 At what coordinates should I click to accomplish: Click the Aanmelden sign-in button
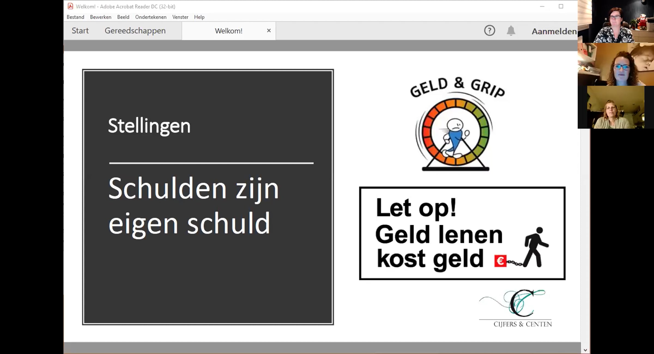(x=554, y=31)
